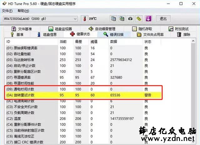Switch to the 基准 tab
Viewport: 200px width, 145px height.
[x=17, y=35]
